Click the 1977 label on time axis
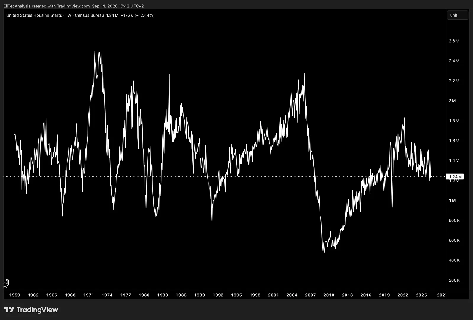This screenshot has height=320, width=473. pyautogui.click(x=126, y=295)
